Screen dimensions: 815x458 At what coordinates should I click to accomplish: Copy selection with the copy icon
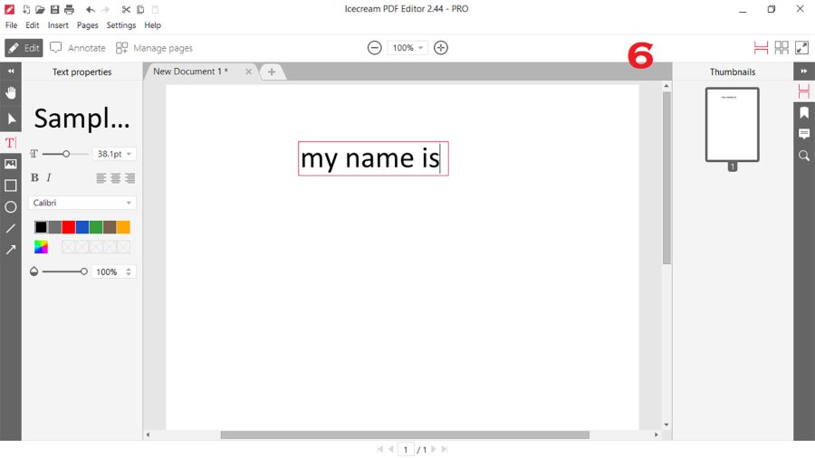140,9
